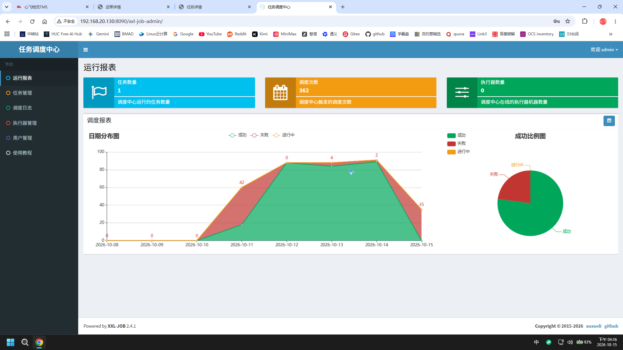Bookmark this page with the star icon
The image size is (623, 350).
[568, 21]
